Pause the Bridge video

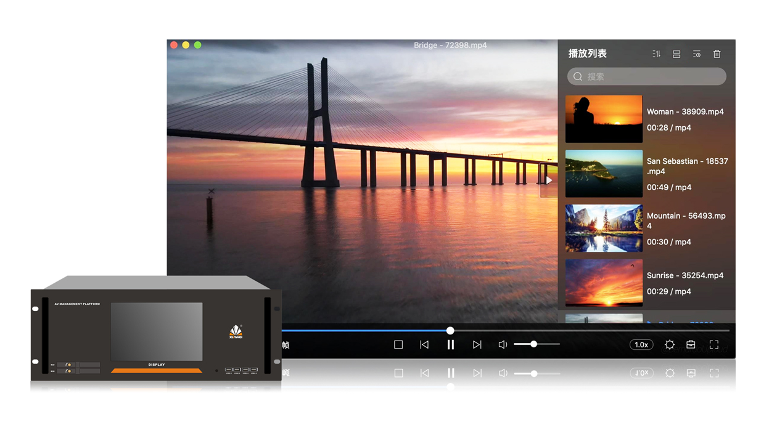(451, 345)
